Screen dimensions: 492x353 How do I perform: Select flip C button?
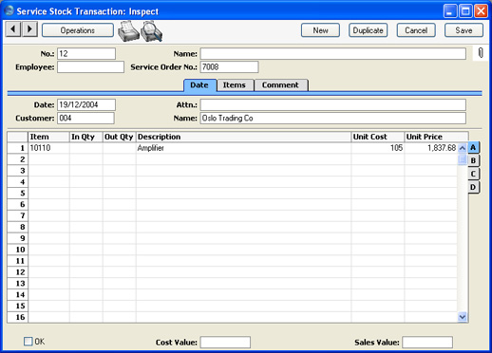point(473,174)
